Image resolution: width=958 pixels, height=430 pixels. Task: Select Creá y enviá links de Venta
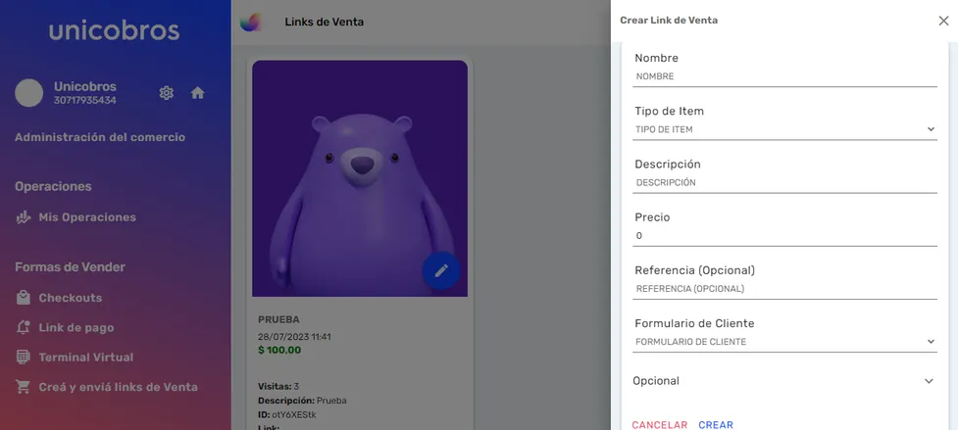click(x=118, y=387)
